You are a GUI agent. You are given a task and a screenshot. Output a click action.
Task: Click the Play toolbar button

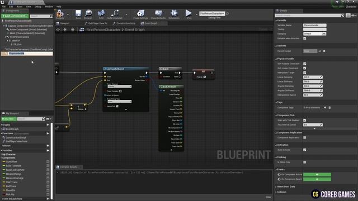189,14
